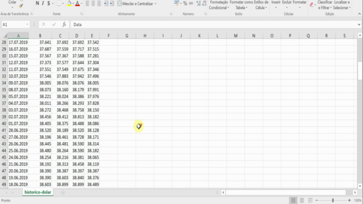Select cell E49 value 38.489

point(92,184)
